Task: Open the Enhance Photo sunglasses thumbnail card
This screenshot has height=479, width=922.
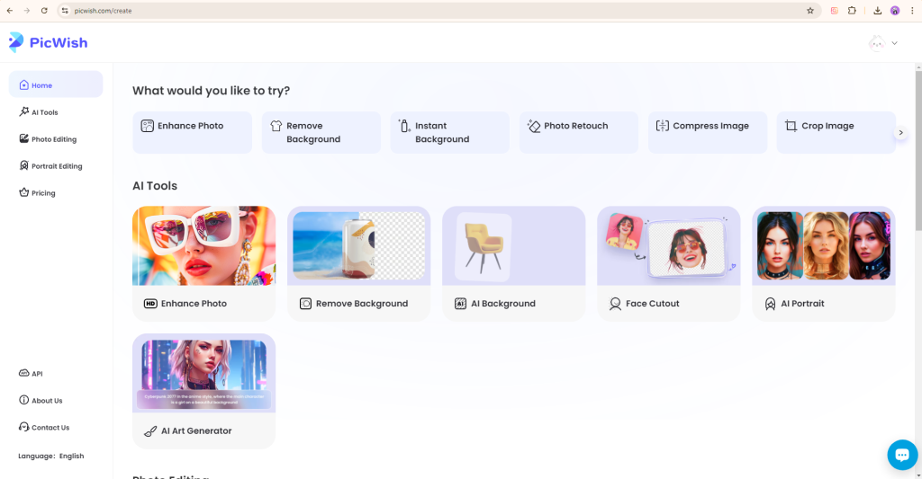Action: click(203, 246)
